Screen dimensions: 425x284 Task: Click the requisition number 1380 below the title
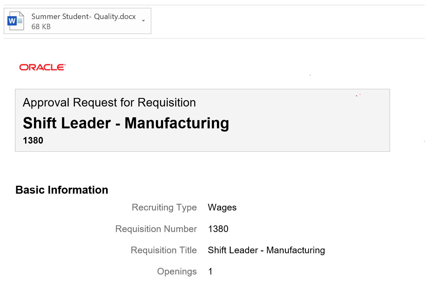pos(33,140)
